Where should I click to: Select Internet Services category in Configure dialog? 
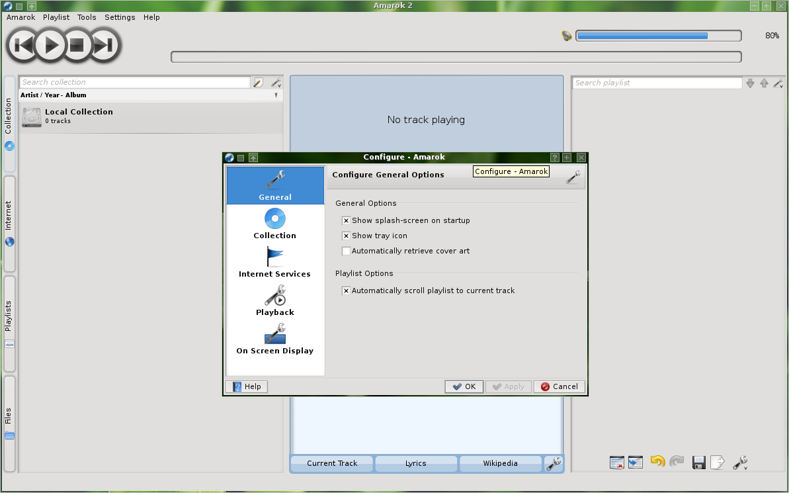(x=275, y=262)
